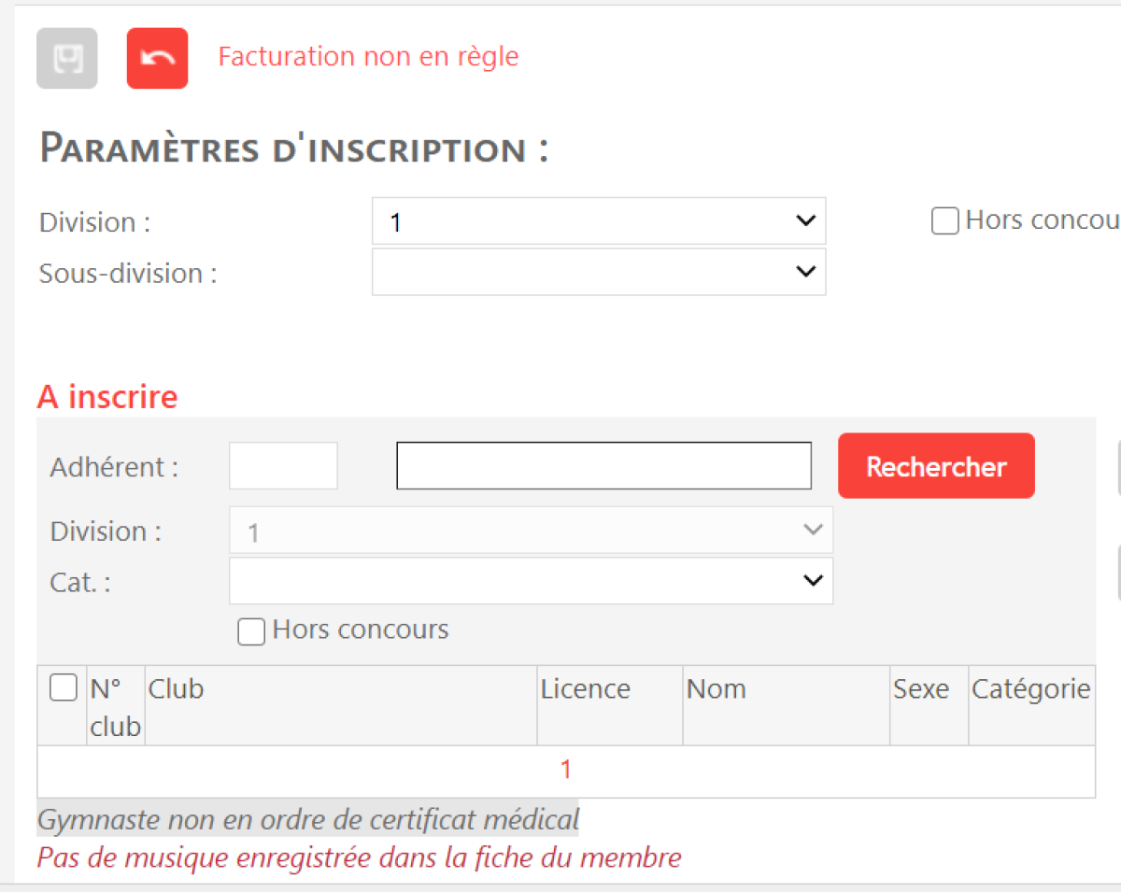This screenshot has width=1121, height=892.
Task: Click the Sexe column header
Action: (921, 689)
